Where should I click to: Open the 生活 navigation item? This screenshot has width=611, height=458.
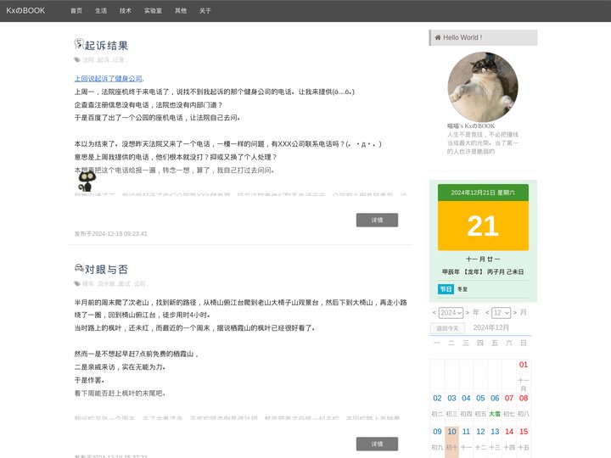click(100, 10)
